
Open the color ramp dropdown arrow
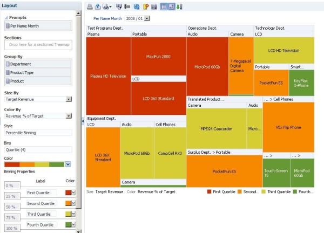pyautogui.click(x=68, y=165)
